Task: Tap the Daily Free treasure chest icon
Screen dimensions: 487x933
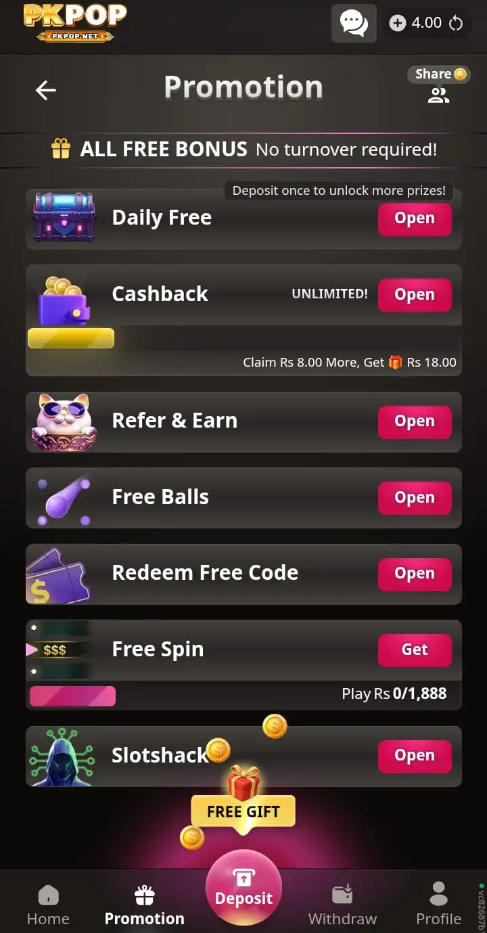Action: click(x=65, y=217)
